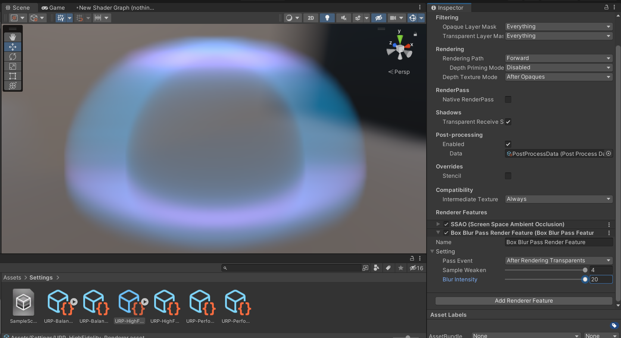This screenshot has height=338, width=621.
Task: Select the Move tool
Action: (x=13, y=47)
